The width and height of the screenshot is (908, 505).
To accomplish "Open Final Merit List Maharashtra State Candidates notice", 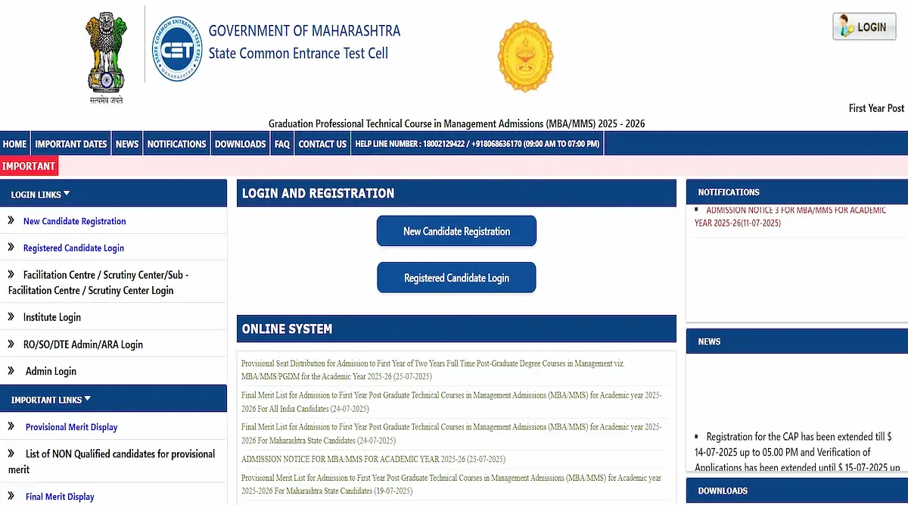I will pyautogui.click(x=452, y=433).
